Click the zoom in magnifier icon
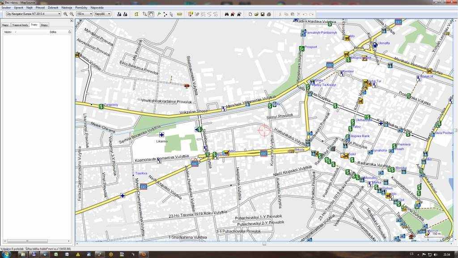458x258 pixels. (x=65, y=14)
